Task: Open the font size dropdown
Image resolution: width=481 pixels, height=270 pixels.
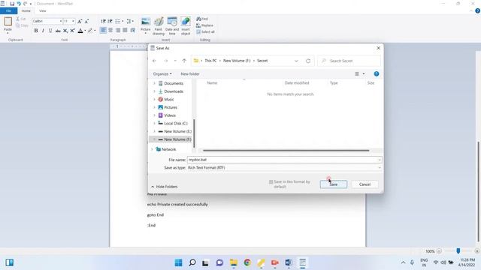Action: [x=73, y=21]
